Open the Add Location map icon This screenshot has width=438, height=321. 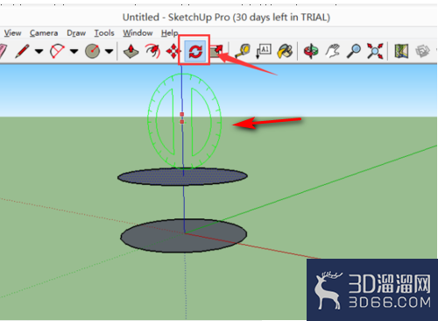[x=401, y=51]
